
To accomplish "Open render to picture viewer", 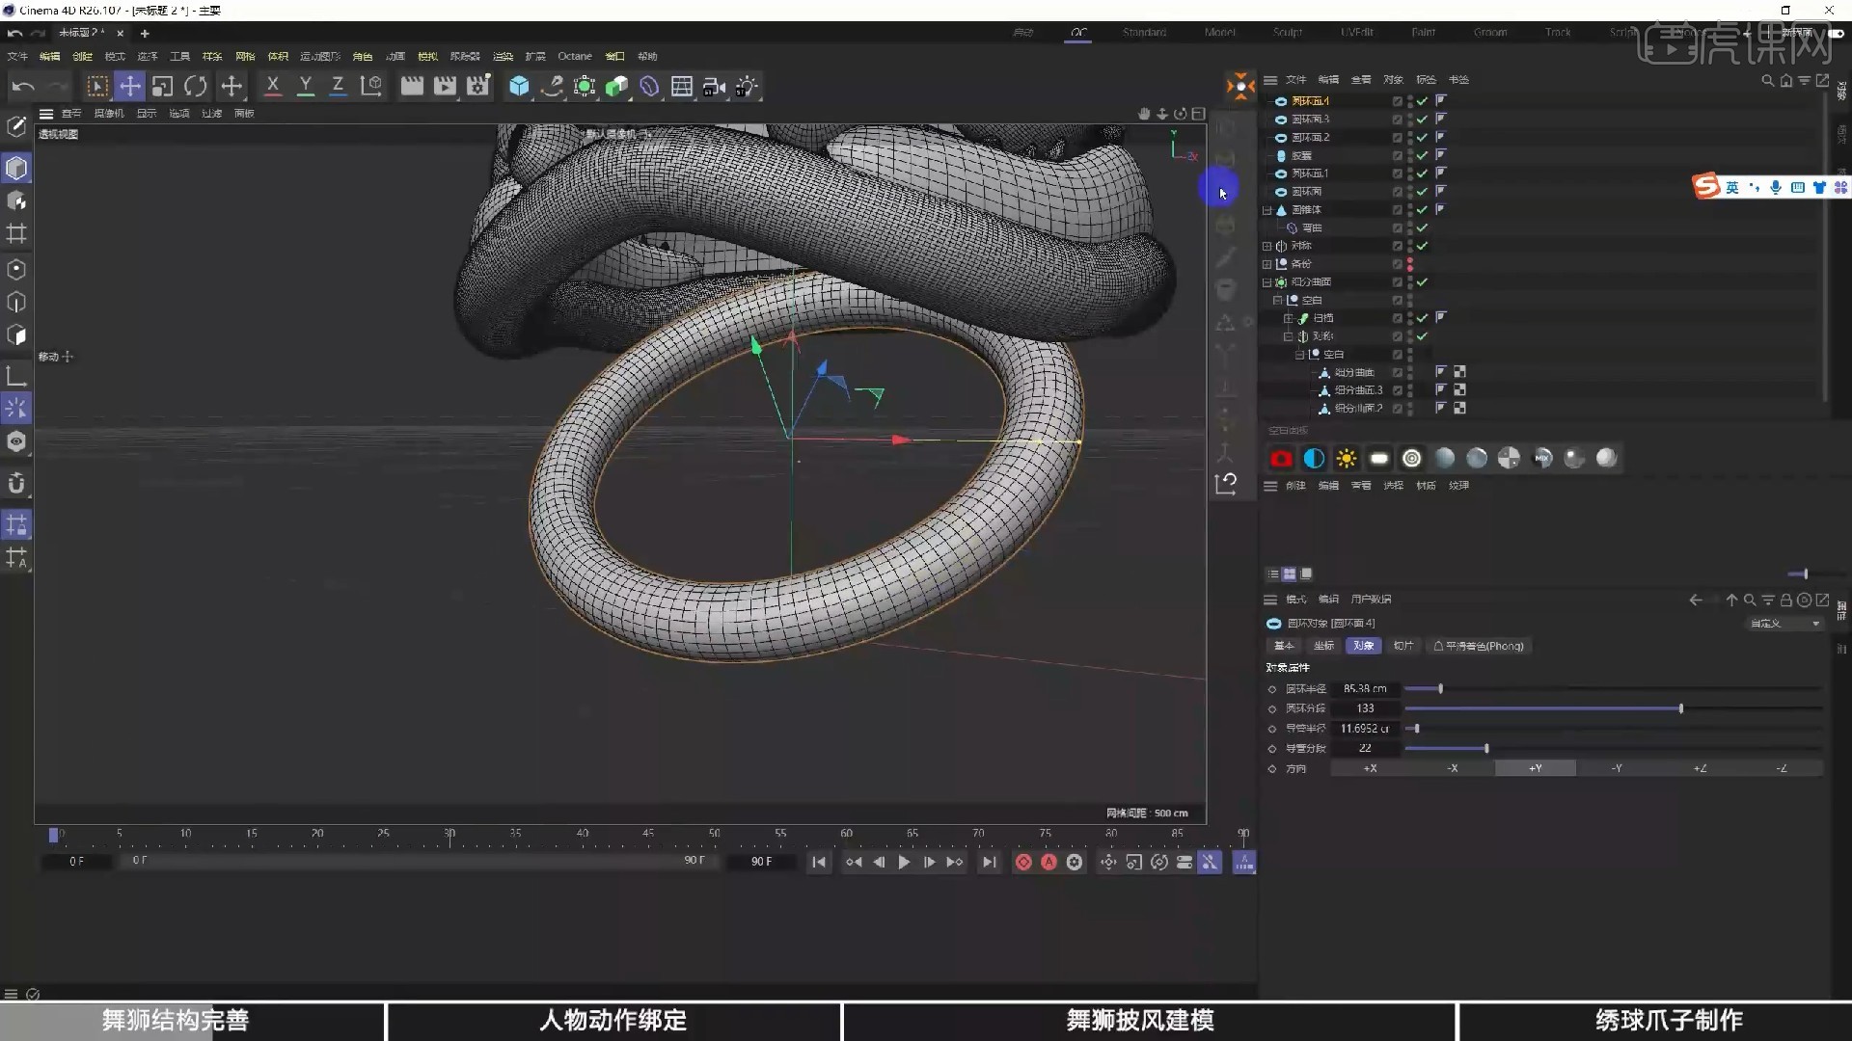I will coord(445,87).
